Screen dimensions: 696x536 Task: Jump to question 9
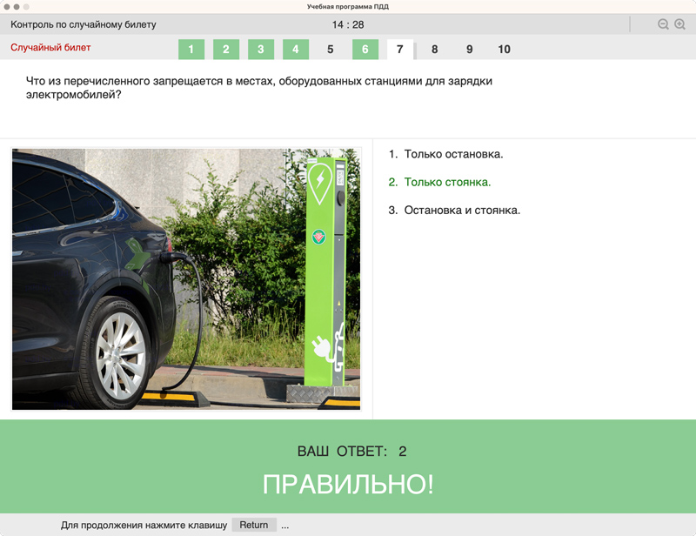click(x=470, y=50)
